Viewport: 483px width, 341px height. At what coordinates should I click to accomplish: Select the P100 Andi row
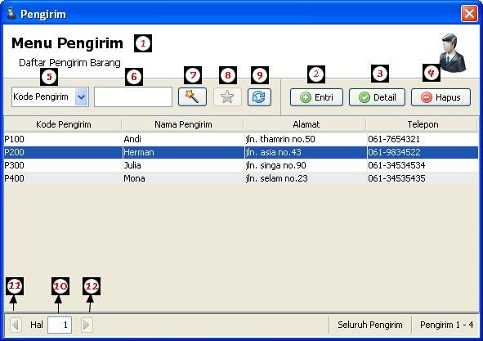241,139
